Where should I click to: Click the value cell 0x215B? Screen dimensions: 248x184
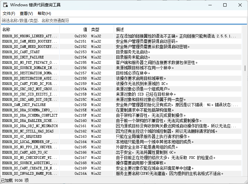click(80, 94)
